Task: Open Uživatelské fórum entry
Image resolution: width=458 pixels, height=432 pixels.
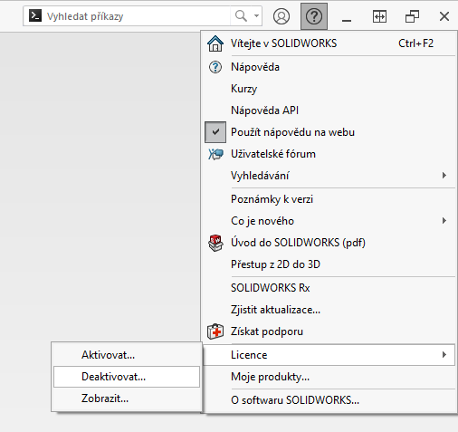Action: coord(329,154)
